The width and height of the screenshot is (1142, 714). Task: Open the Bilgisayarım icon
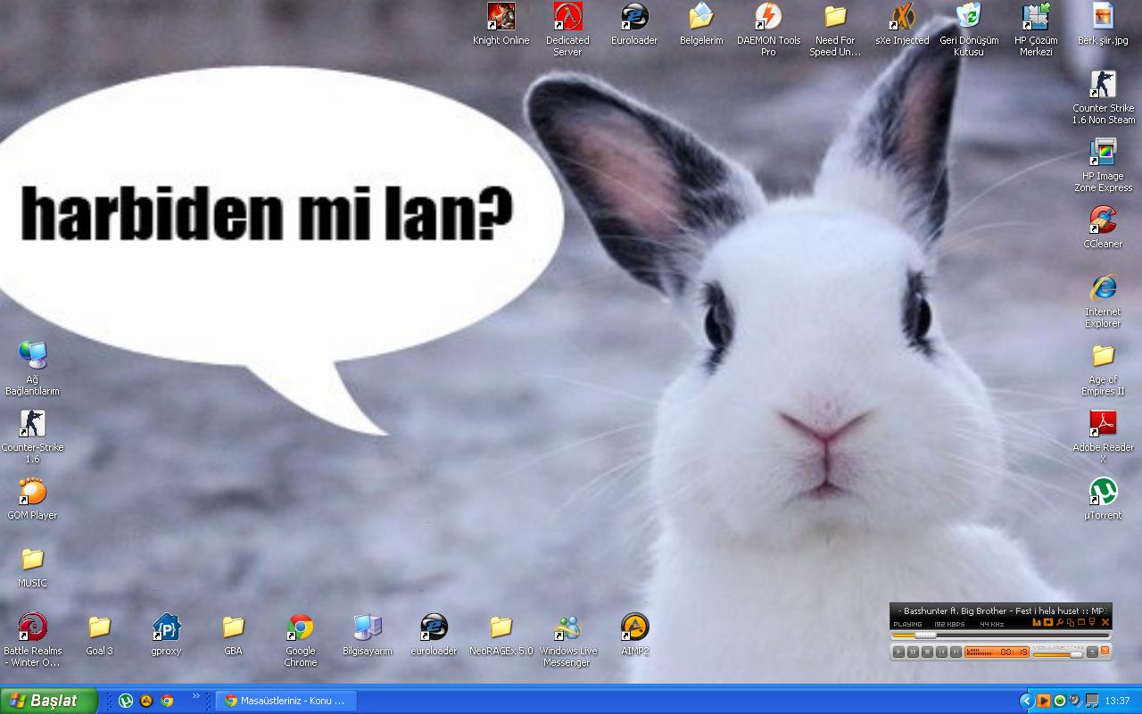(x=367, y=635)
